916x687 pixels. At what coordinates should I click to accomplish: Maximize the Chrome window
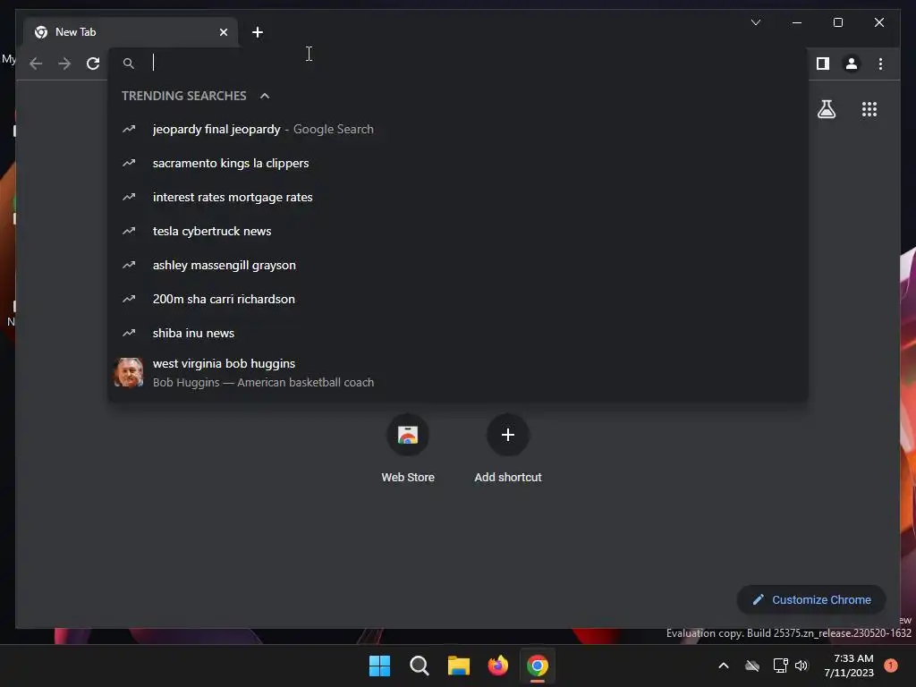click(x=837, y=22)
